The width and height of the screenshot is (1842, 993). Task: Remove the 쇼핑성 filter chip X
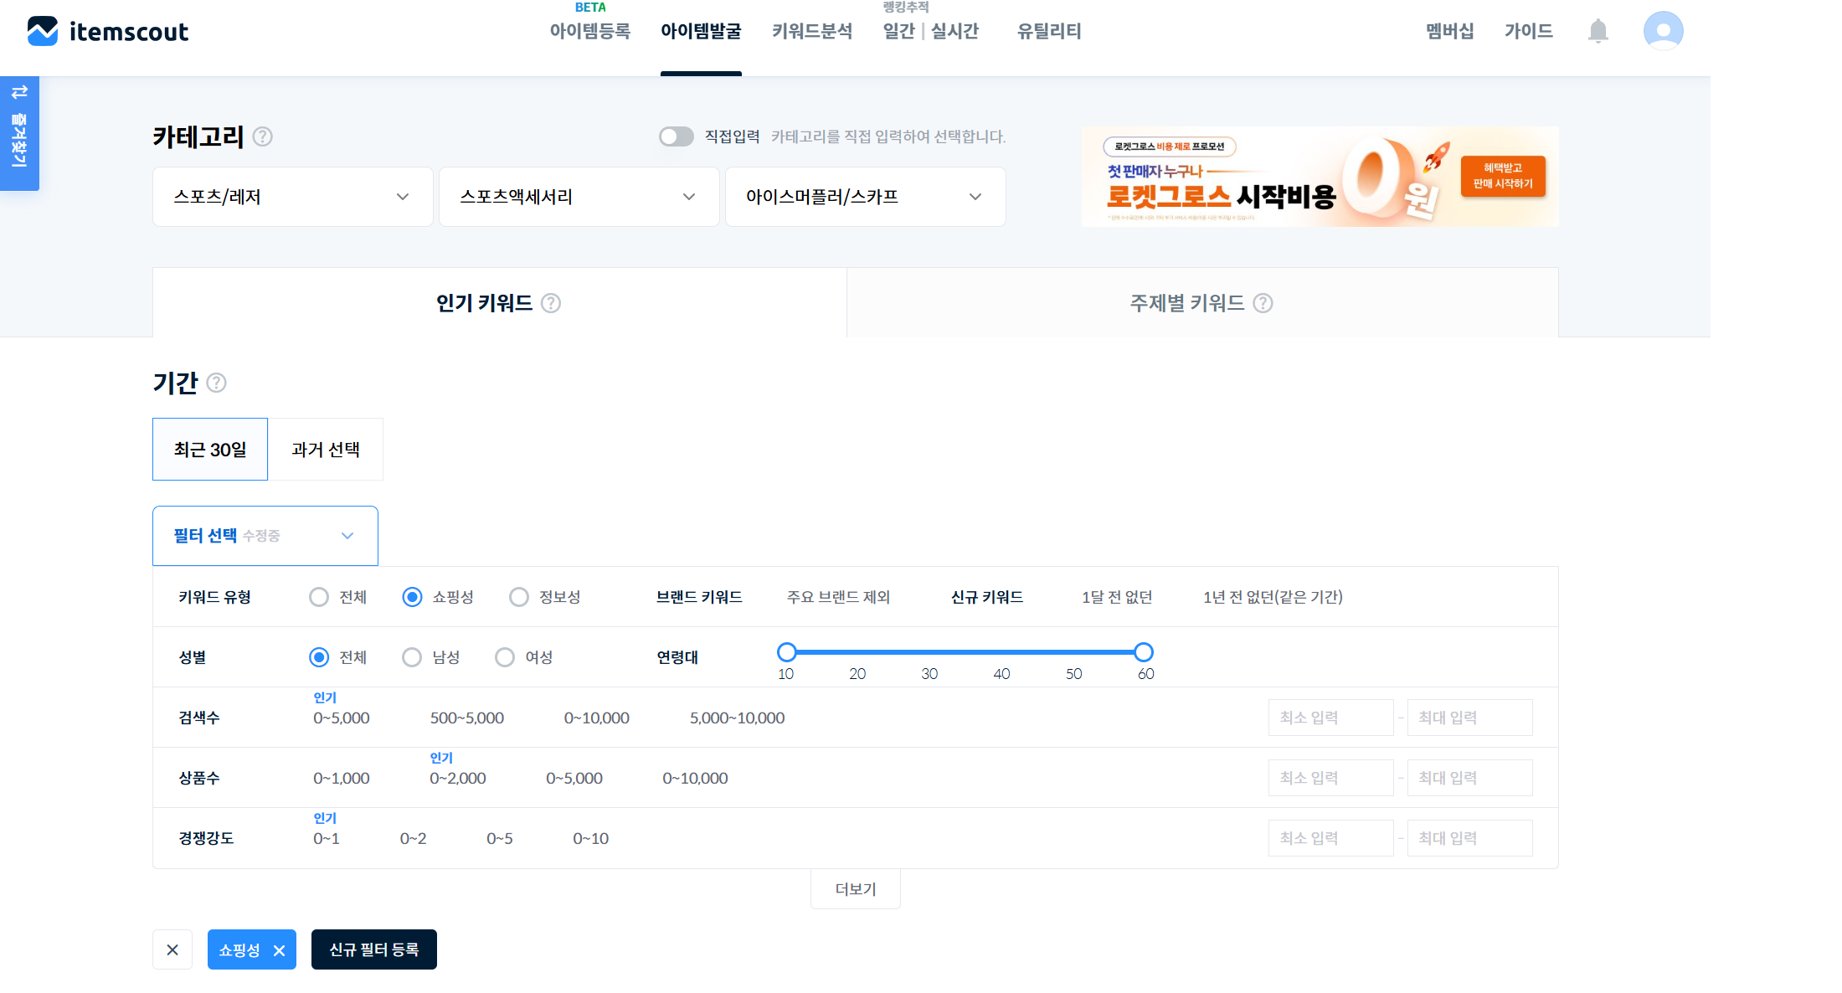[280, 950]
